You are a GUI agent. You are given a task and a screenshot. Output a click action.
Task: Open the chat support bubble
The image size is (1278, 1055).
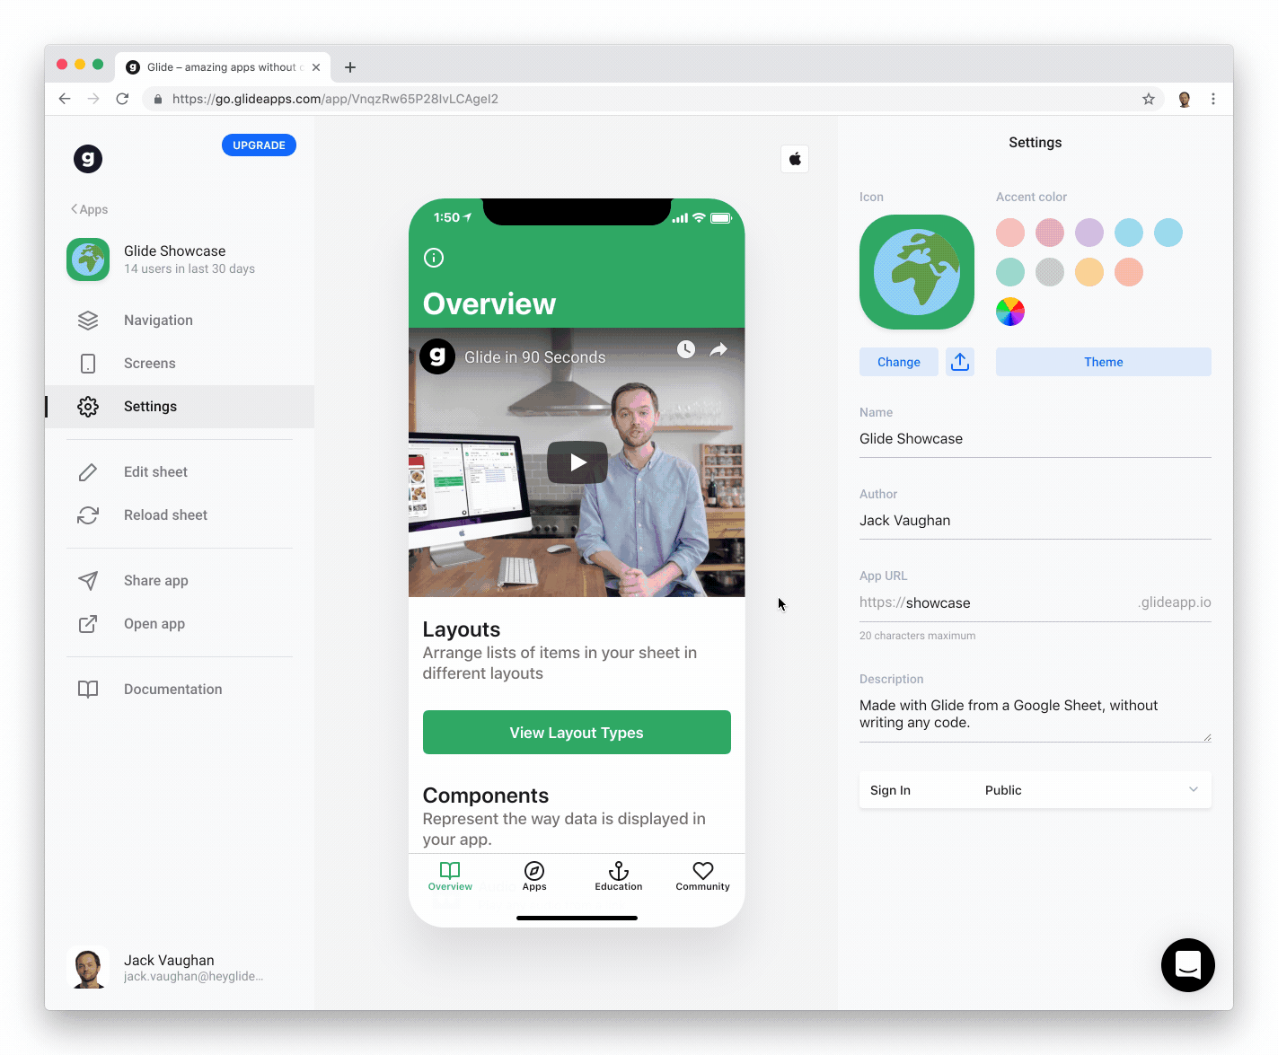(x=1188, y=965)
